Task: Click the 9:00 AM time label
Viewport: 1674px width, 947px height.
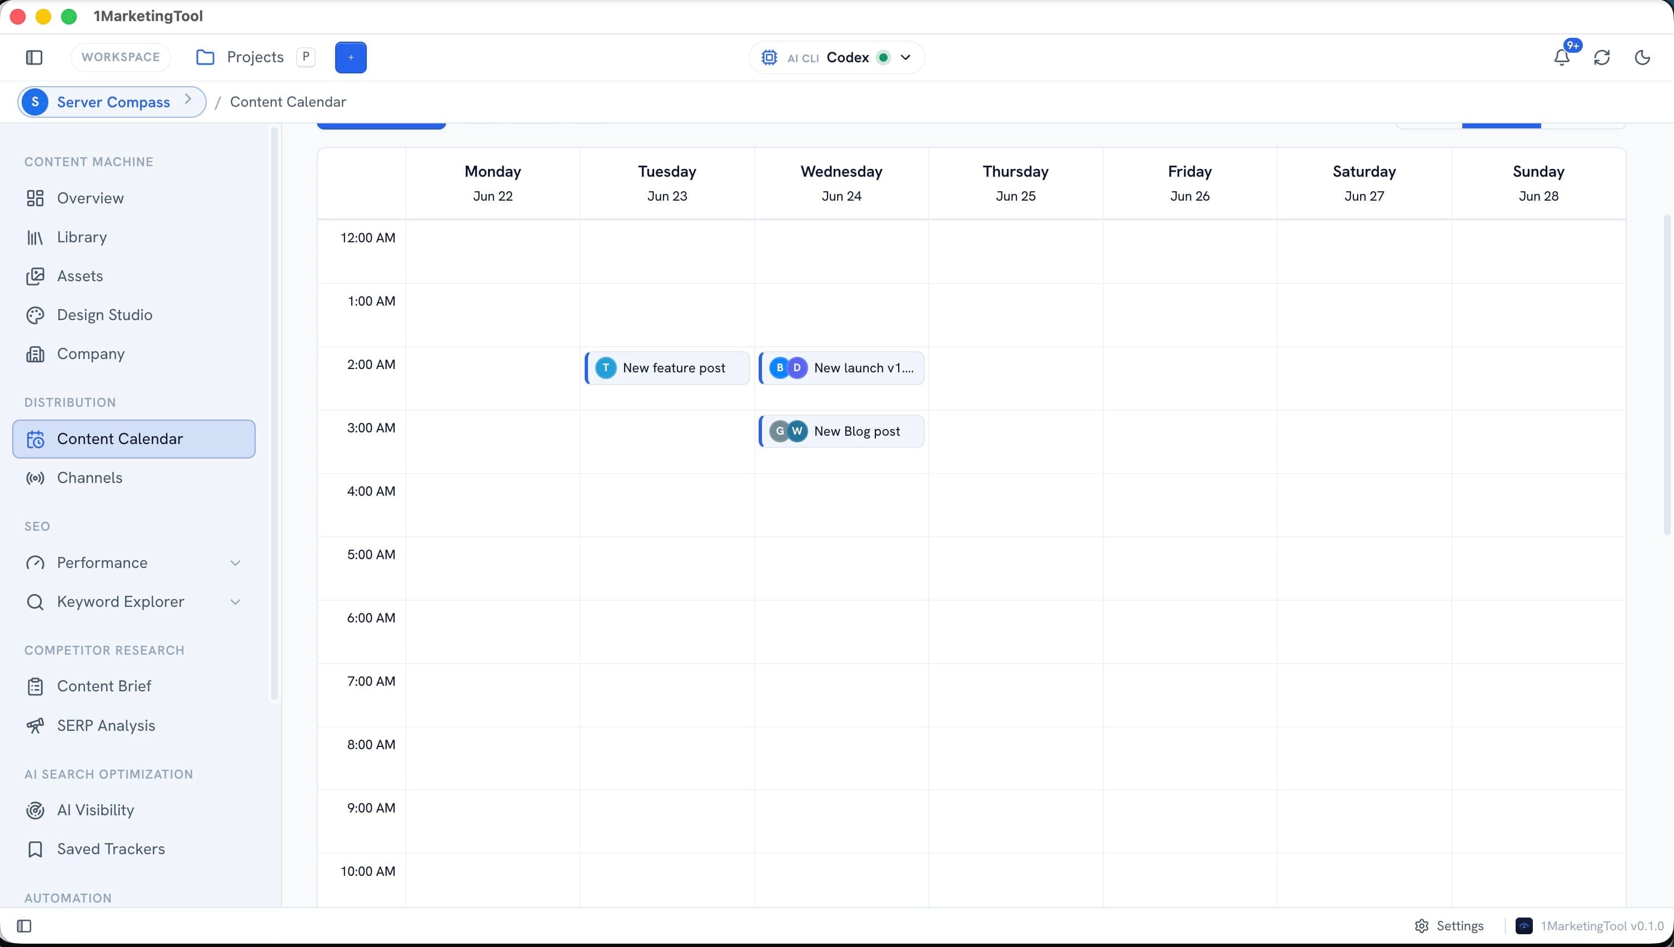Action: [371, 809]
